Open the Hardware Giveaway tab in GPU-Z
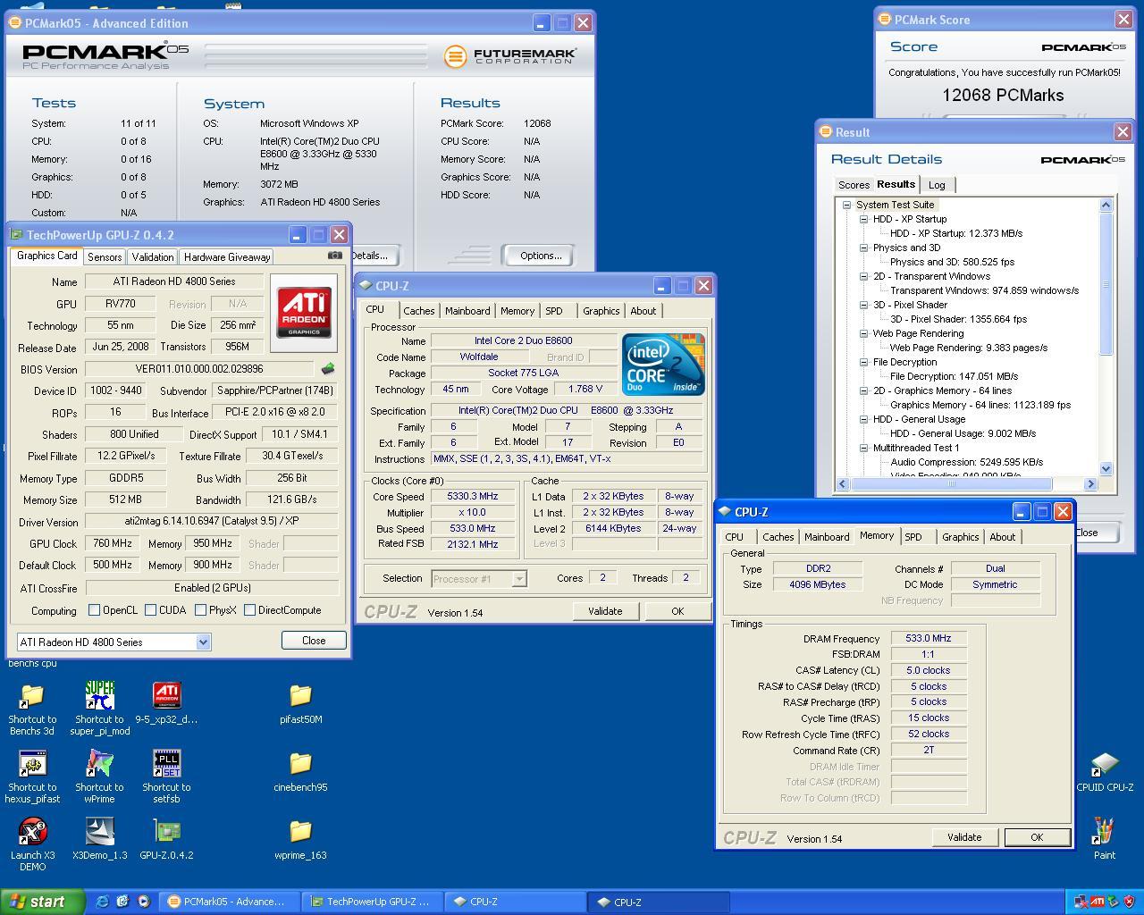 pos(227,256)
